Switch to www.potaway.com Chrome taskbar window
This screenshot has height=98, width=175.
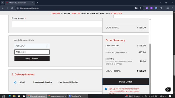[x=57, y=96]
